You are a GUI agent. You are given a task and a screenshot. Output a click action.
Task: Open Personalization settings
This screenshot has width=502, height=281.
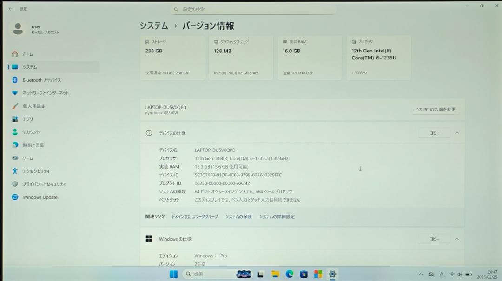tap(54, 106)
